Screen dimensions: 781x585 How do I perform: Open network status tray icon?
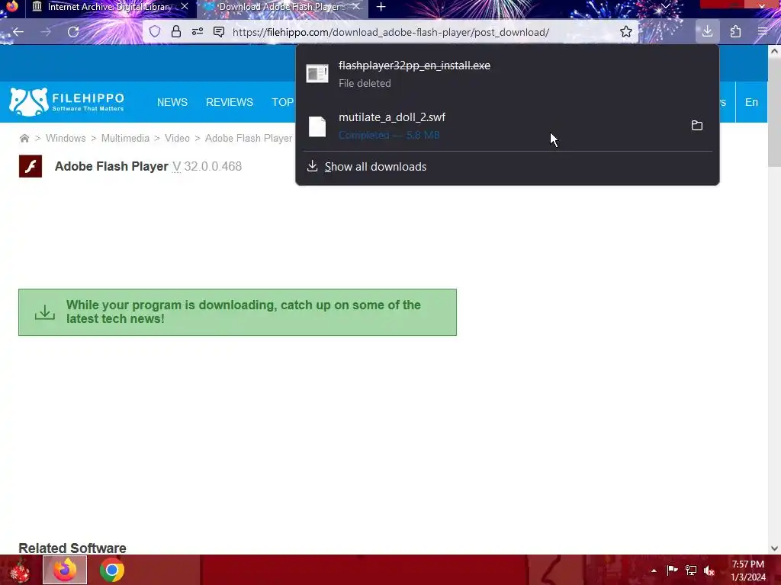click(x=691, y=570)
